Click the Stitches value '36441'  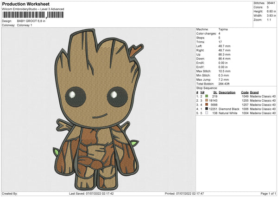[x=271, y=3]
